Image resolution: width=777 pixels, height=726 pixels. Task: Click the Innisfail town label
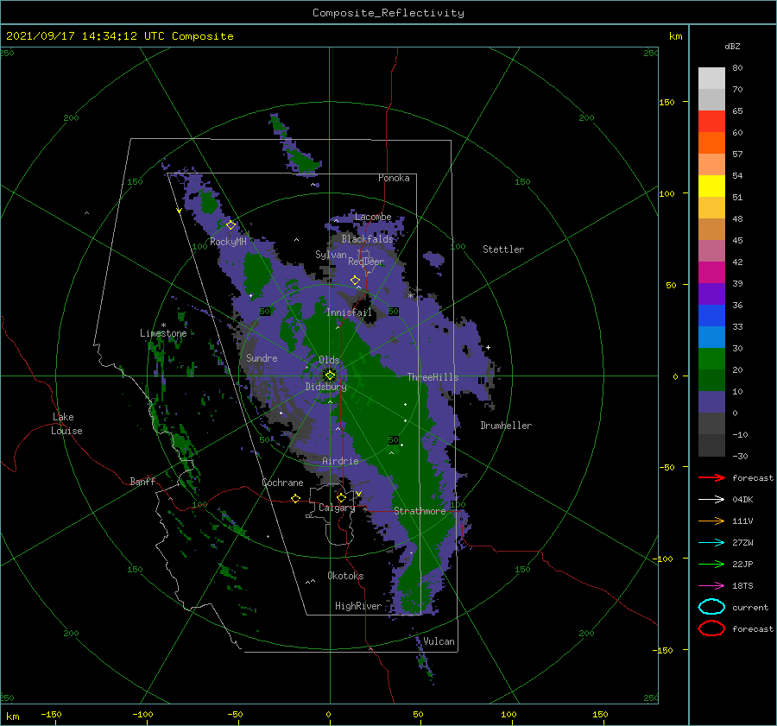349,312
